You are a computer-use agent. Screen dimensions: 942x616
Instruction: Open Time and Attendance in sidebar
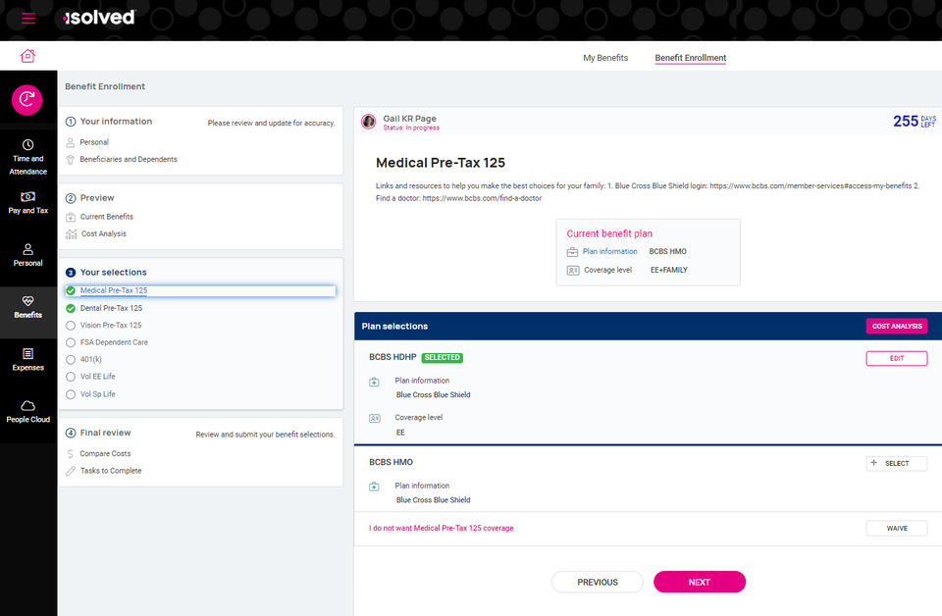pyautogui.click(x=28, y=157)
